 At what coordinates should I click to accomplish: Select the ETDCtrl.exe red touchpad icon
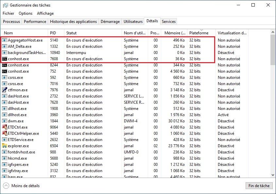point(5,127)
